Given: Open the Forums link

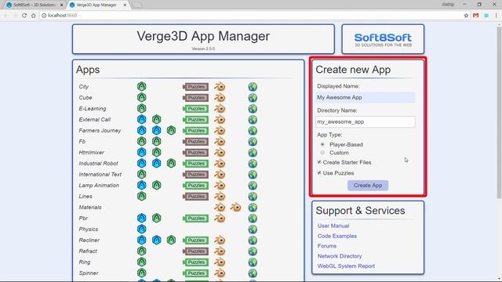Looking at the screenshot, I should click(x=327, y=246).
